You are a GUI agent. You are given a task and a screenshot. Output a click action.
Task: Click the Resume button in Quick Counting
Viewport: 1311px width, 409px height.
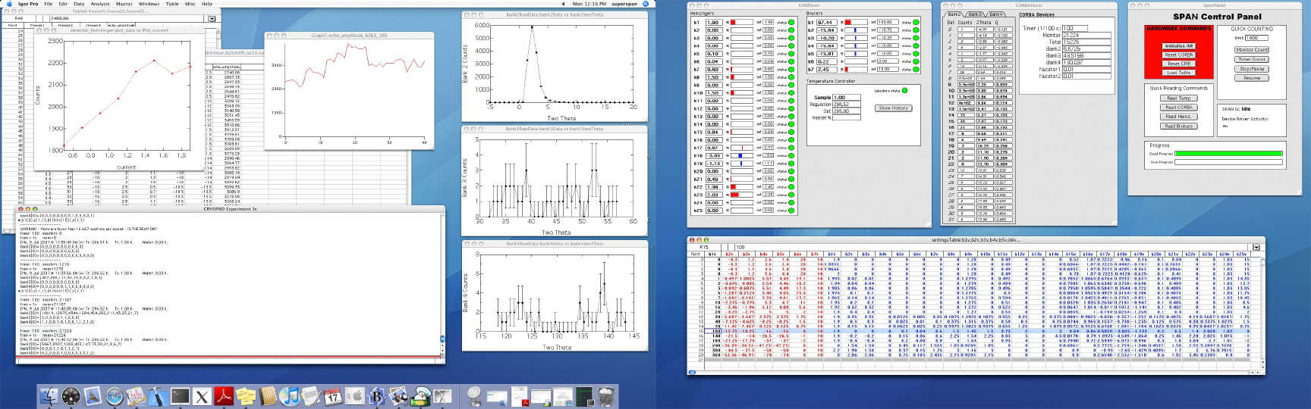(1252, 78)
